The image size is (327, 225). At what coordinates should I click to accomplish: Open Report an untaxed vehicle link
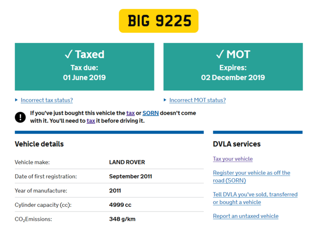click(246, 216)
